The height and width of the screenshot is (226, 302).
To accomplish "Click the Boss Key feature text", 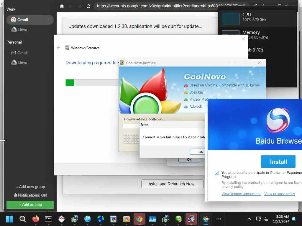I will click(x=196, y=92).
